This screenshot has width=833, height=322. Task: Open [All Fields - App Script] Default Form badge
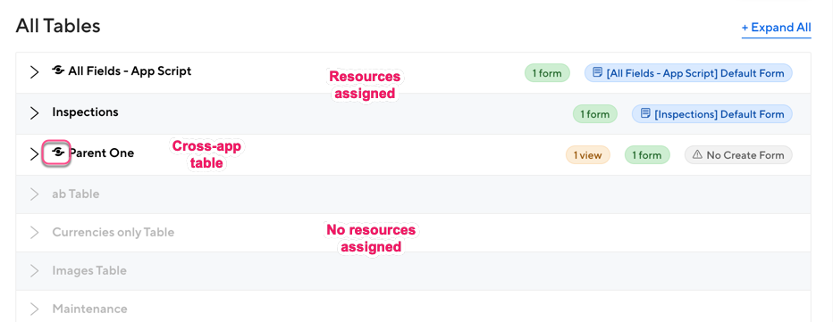tap(688, 73)
